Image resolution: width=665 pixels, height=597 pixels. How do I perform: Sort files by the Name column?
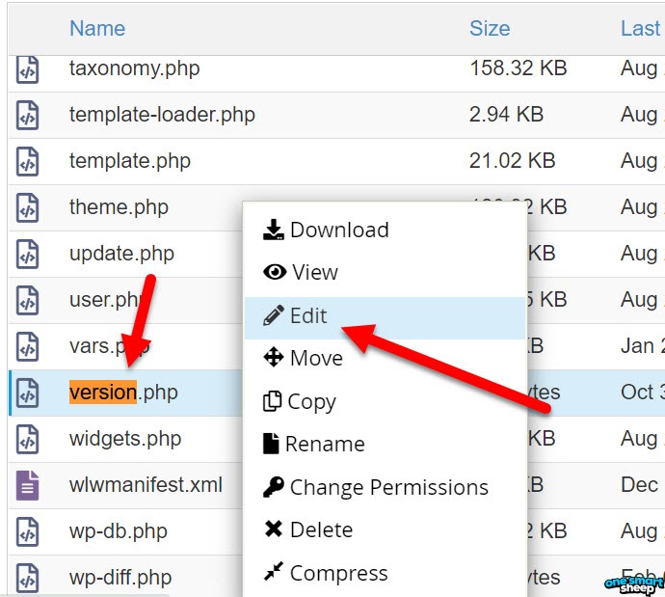[97, 28]
